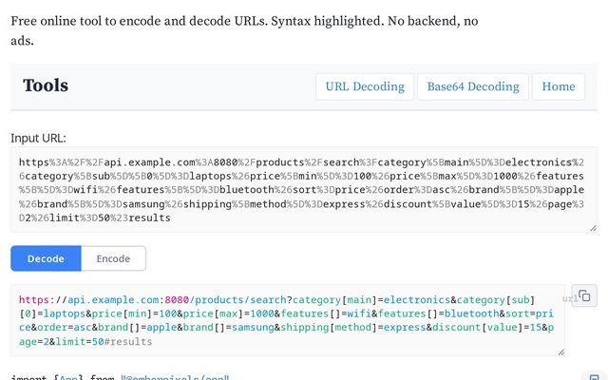This screenshot has height=380, width=608.
Task: Click the Tools heading
Action: (46, 85)
